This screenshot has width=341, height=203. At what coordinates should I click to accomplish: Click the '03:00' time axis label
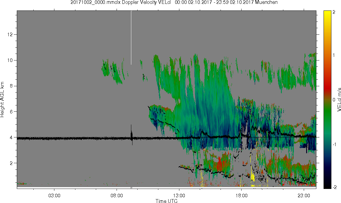click(x=54, y=196)
